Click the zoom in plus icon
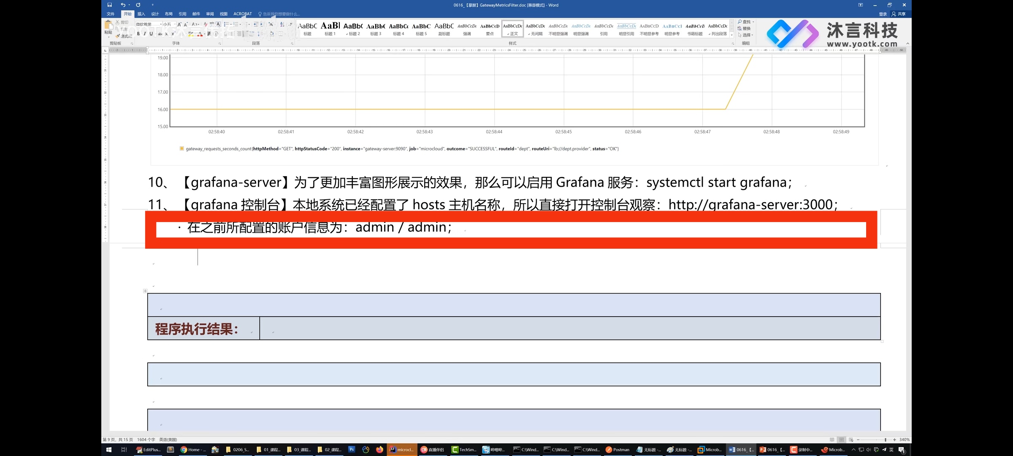Viewport: 1013px width, 456px height. (894, 440)
